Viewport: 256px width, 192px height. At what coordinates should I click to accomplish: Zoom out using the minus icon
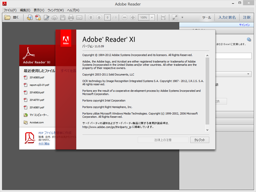click(124, 17)
